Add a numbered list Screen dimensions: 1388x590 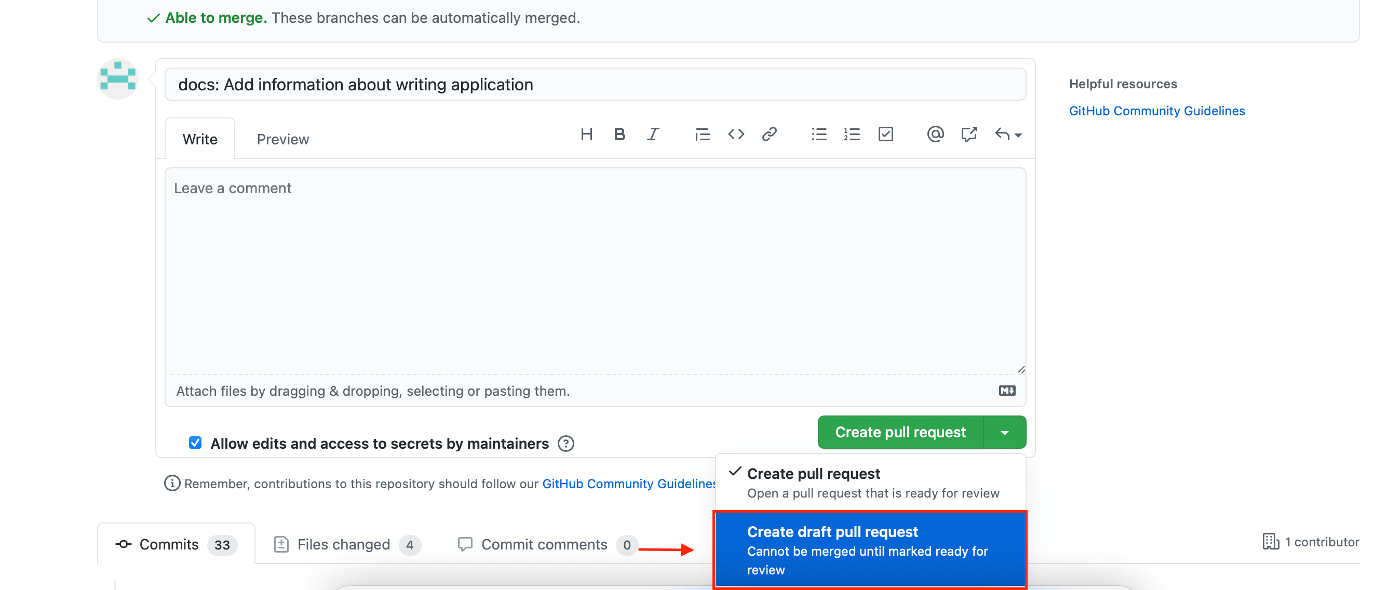click(852, 134)
